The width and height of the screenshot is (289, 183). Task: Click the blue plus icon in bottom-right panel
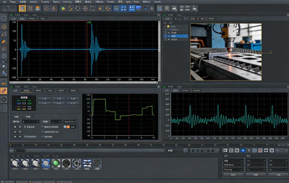(x=243, y=150)
